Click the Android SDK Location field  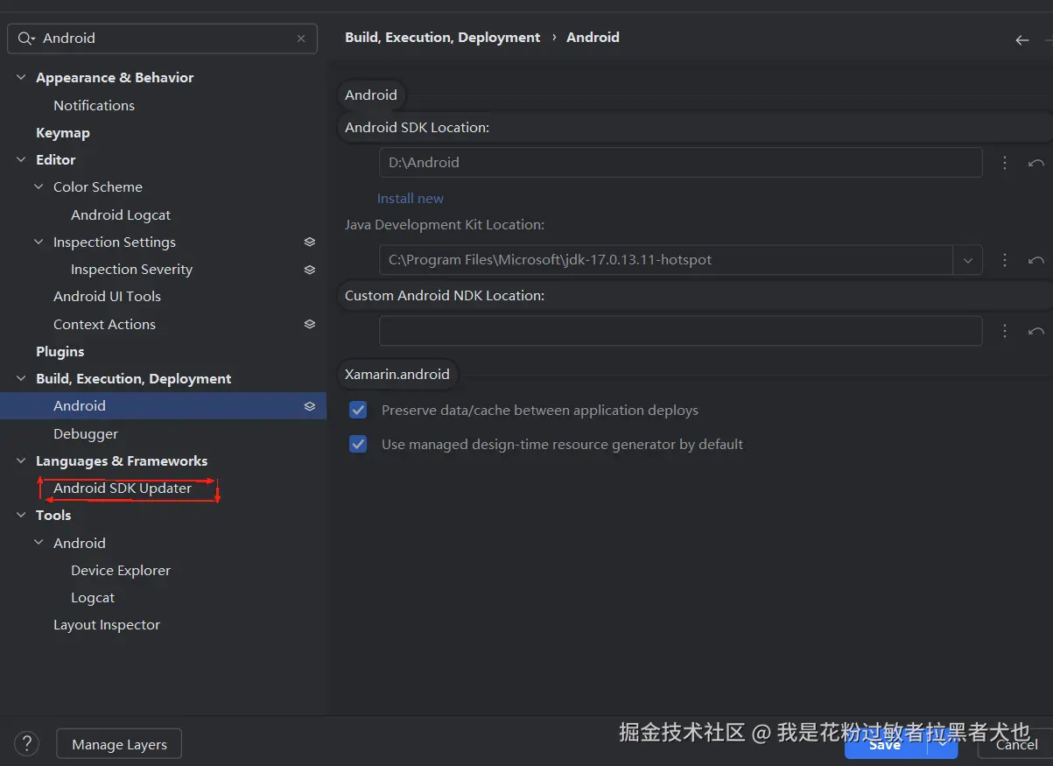(680, 163)
